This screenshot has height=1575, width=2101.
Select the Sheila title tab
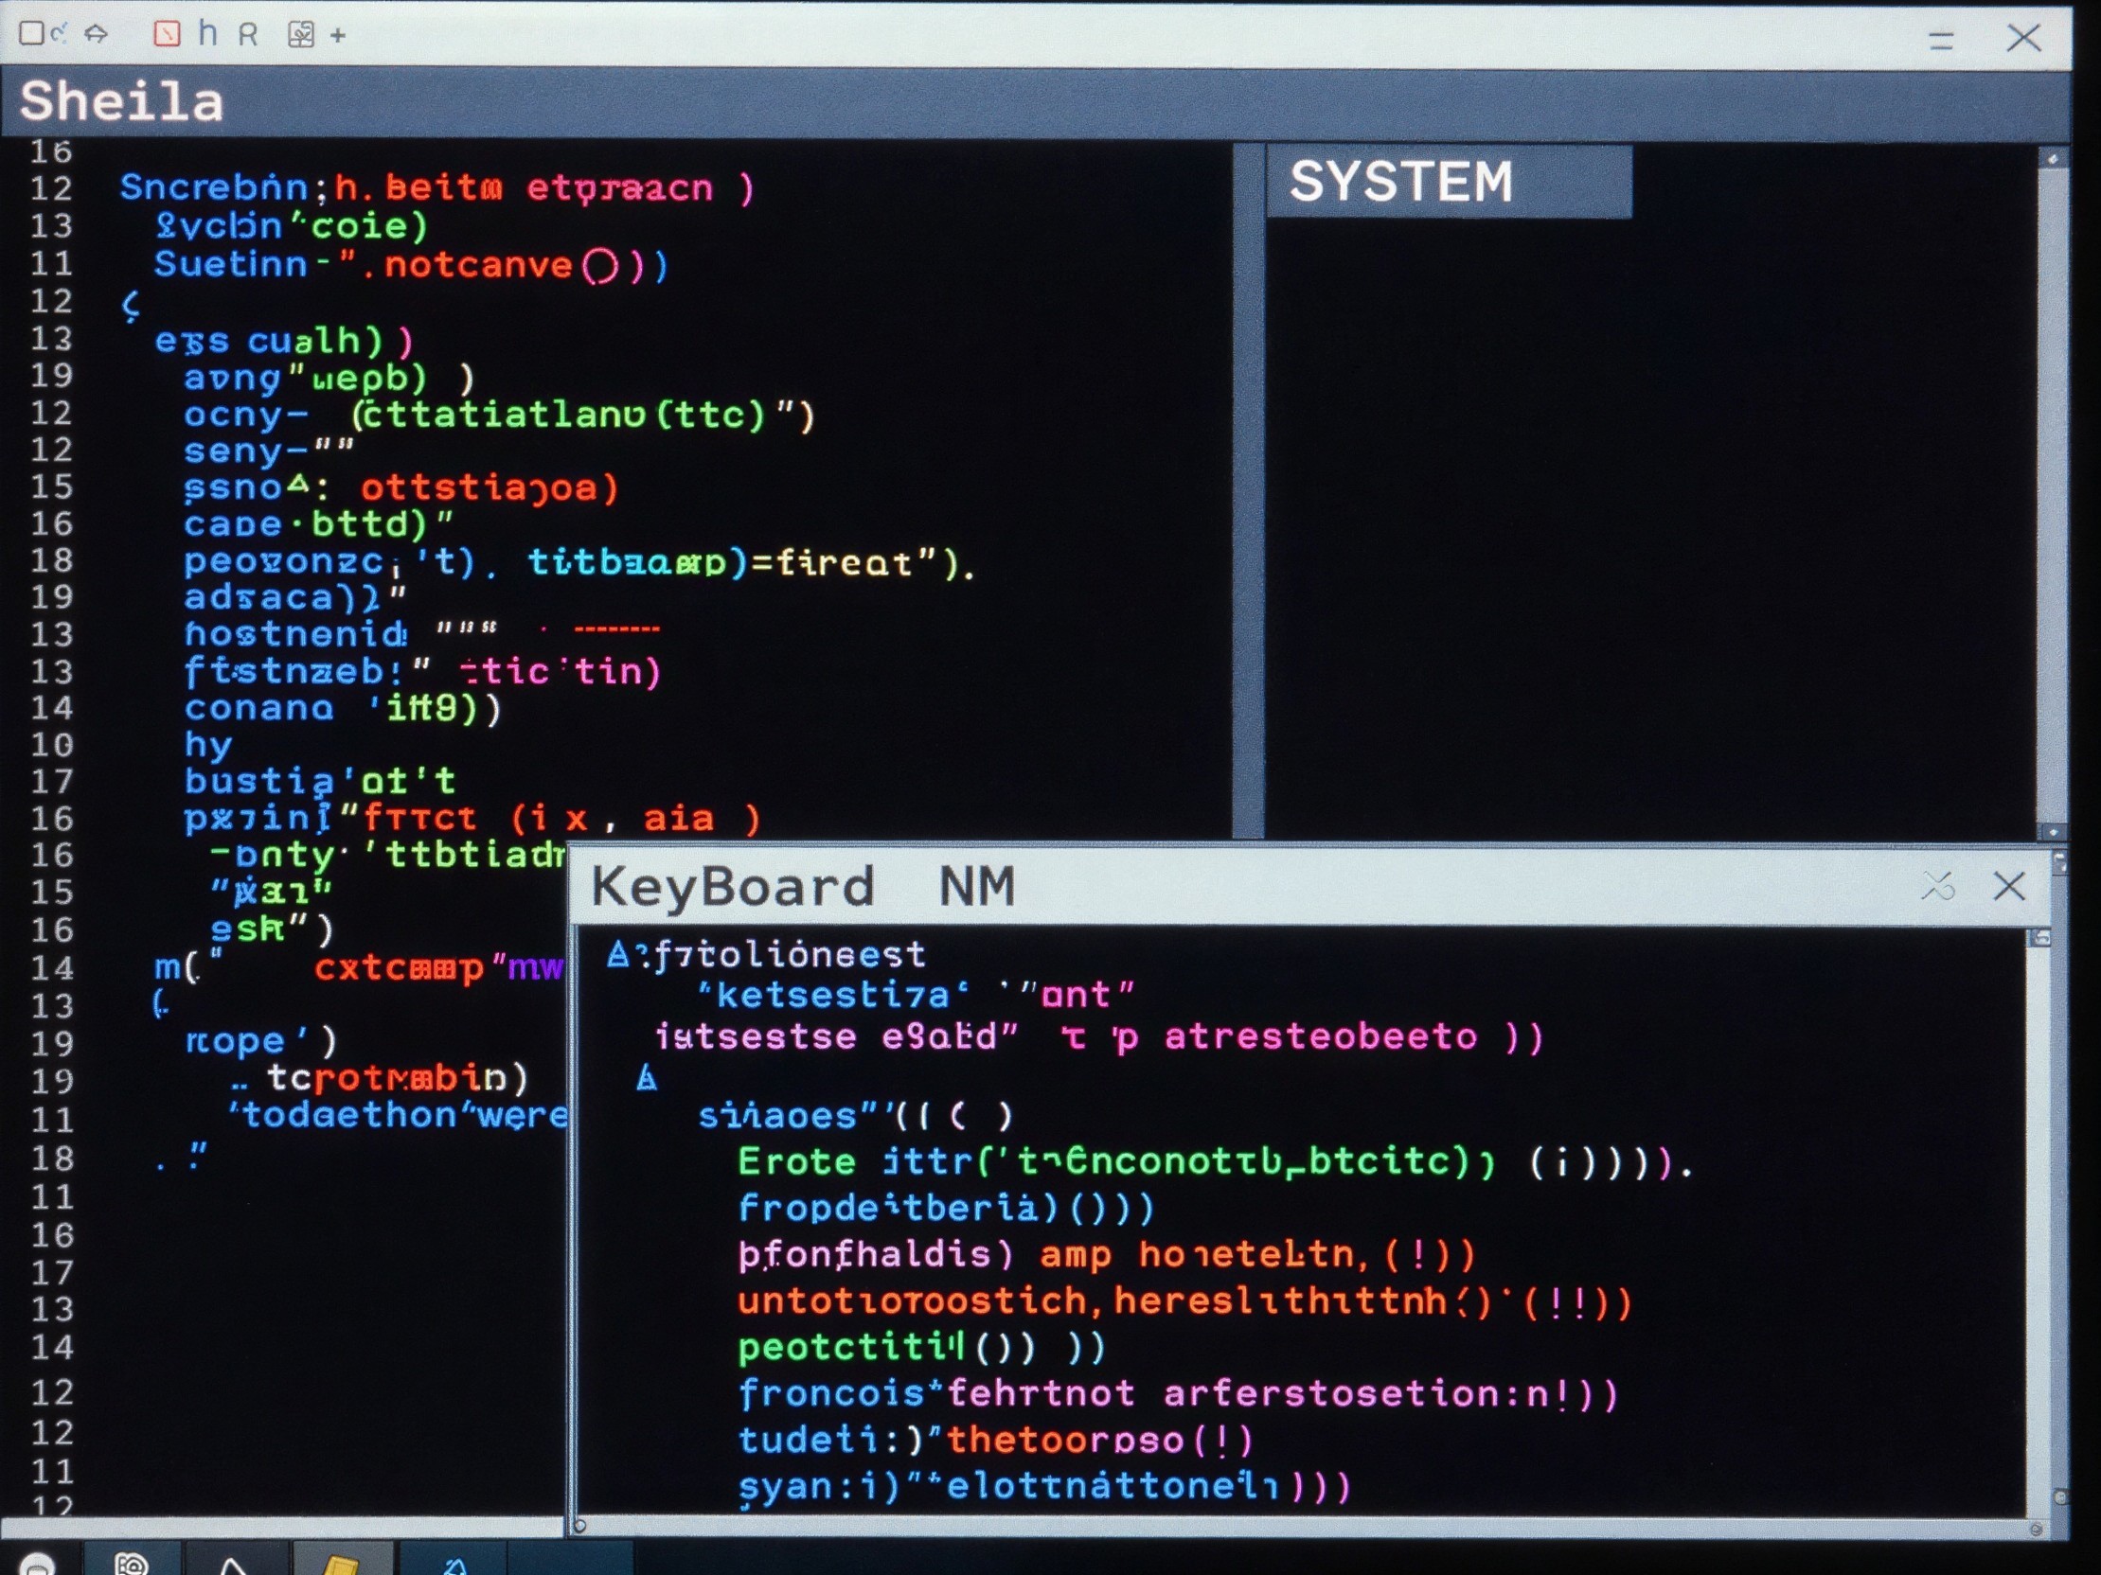tap(121, 101)
